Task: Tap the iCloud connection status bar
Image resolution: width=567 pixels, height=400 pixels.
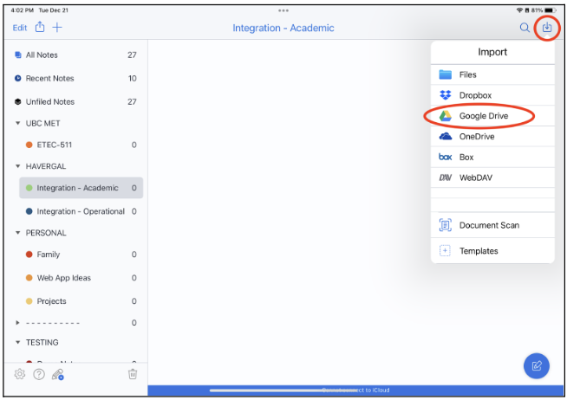Action: pos(355,390)
